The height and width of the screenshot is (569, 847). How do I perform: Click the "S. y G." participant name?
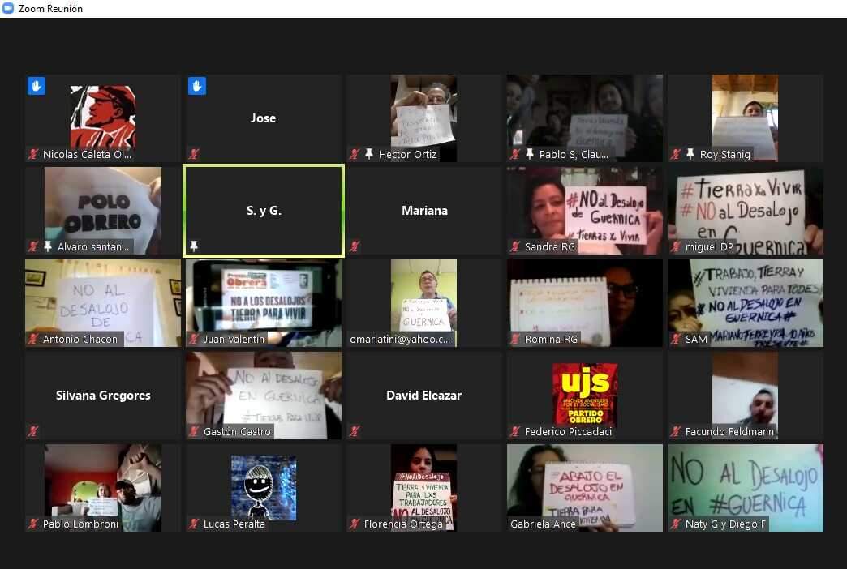(x=264, y=211)
